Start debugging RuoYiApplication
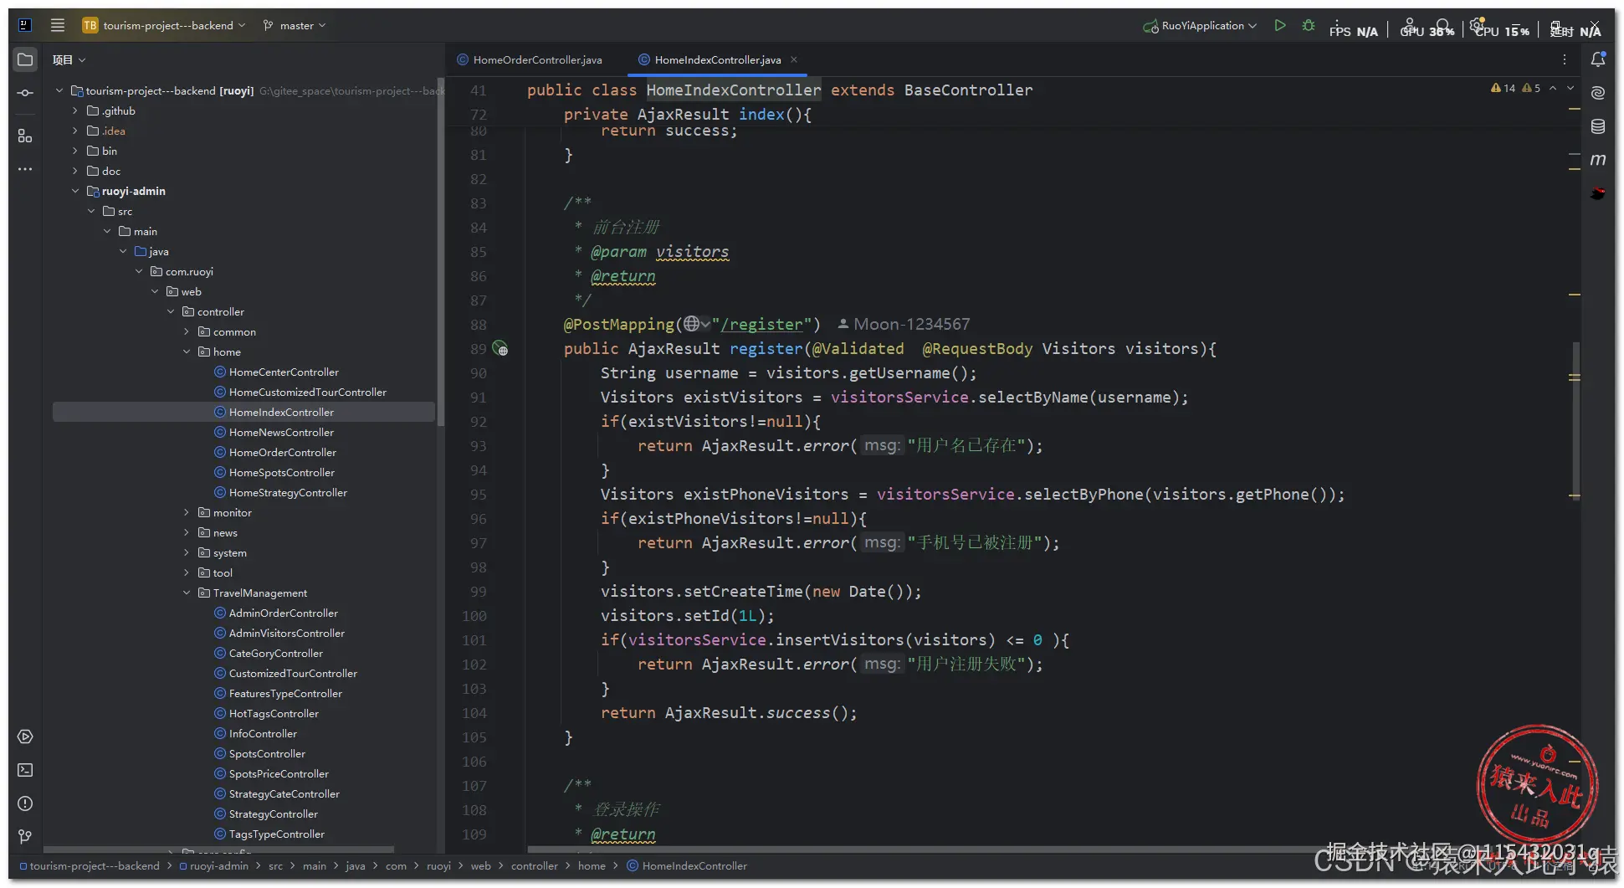This screenshot has height=888, width=1624. 1309,25
